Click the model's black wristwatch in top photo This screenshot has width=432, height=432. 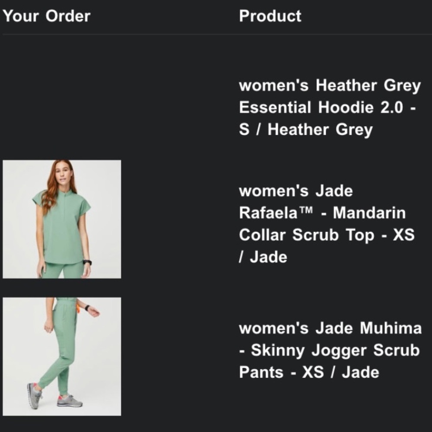coord(87,262)
